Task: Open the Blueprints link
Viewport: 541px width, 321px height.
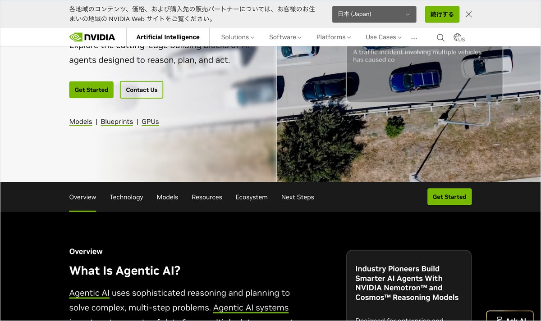Action: [117, 122]
